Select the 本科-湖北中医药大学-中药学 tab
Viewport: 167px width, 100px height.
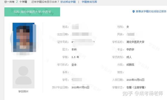point(32,12)
